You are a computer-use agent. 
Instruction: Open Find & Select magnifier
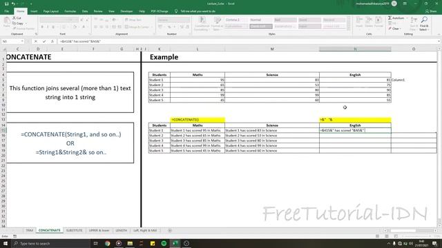point(424,23)
